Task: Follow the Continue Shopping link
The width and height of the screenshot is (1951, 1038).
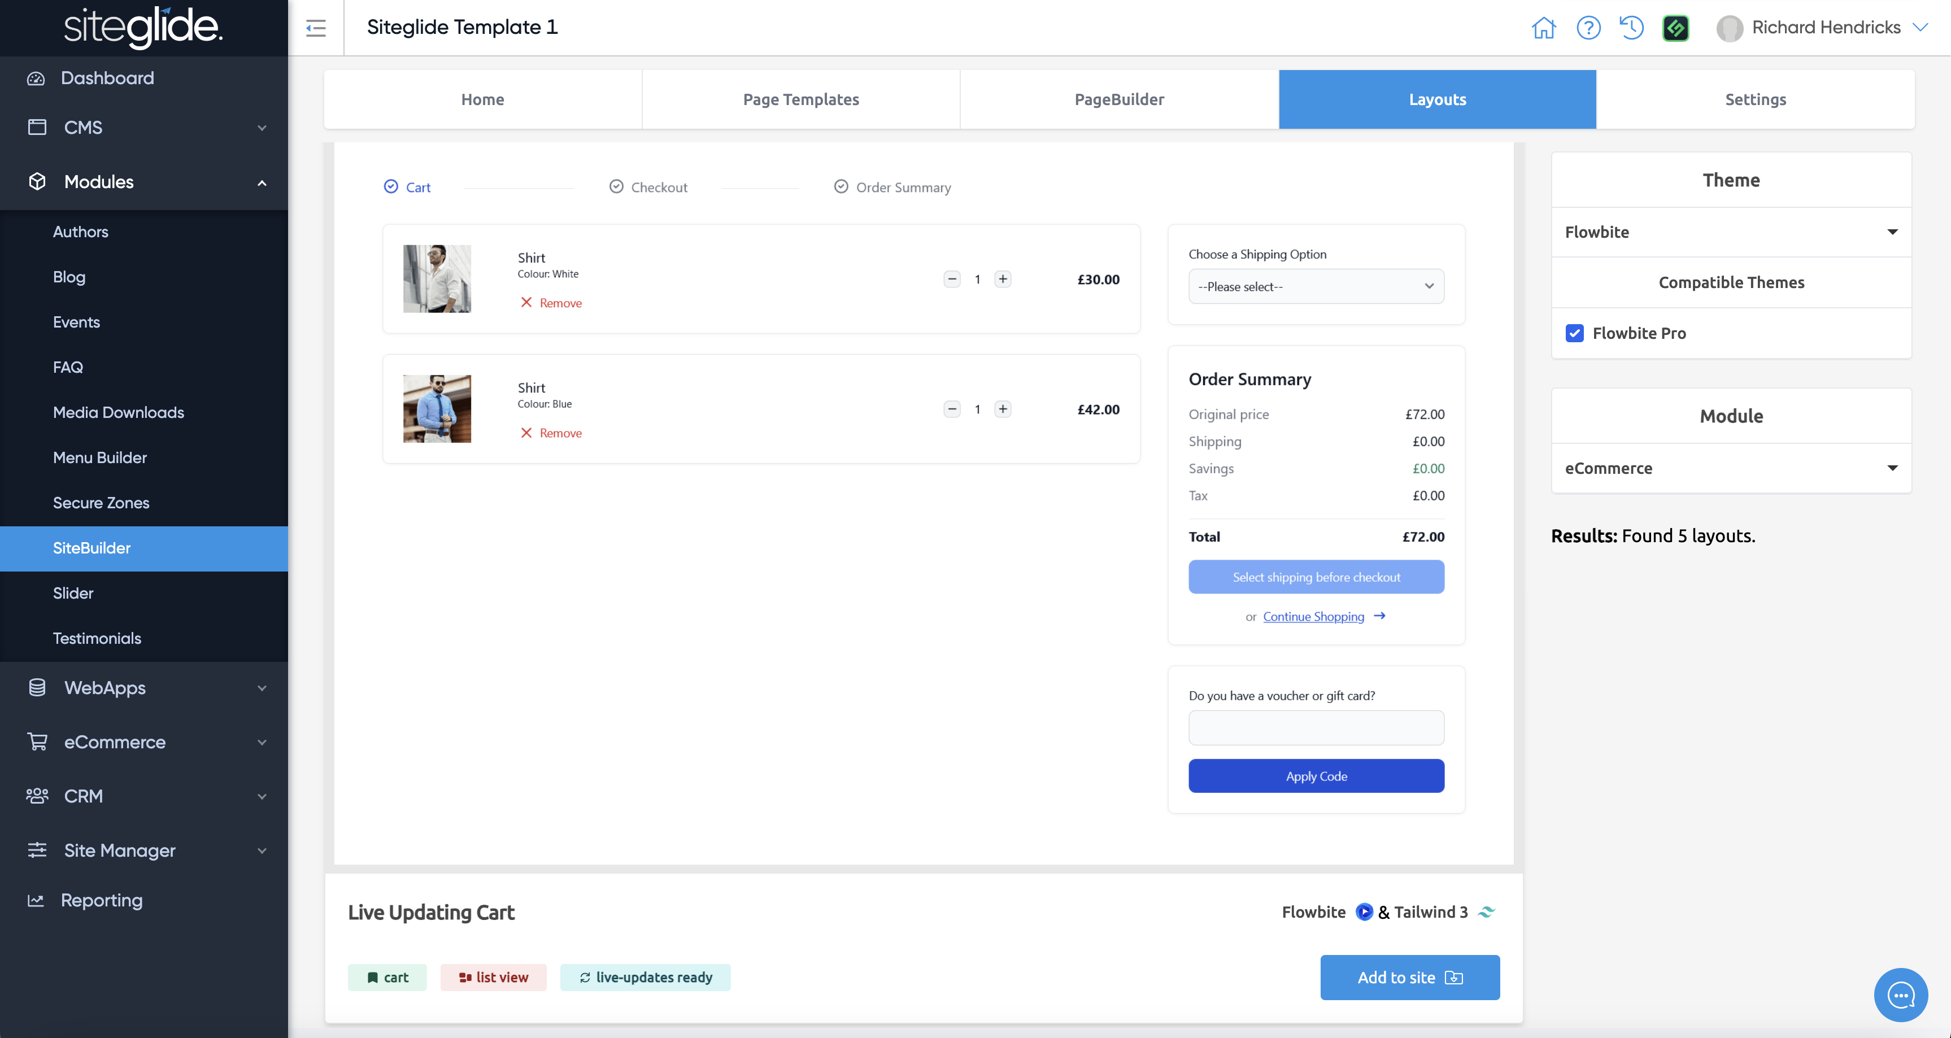Action: (1313, 616)
